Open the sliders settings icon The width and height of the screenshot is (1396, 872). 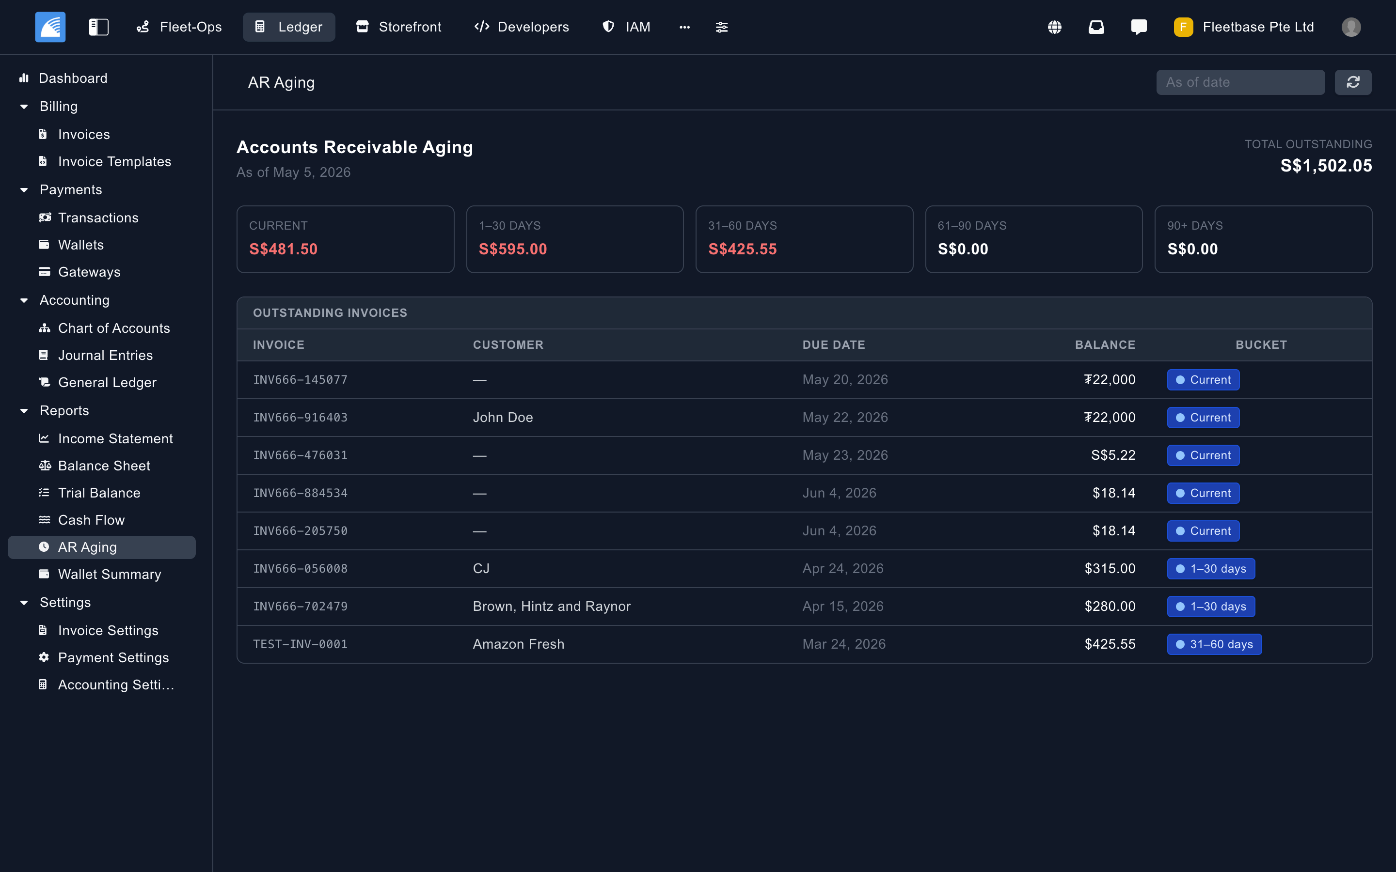click(722, 27)
